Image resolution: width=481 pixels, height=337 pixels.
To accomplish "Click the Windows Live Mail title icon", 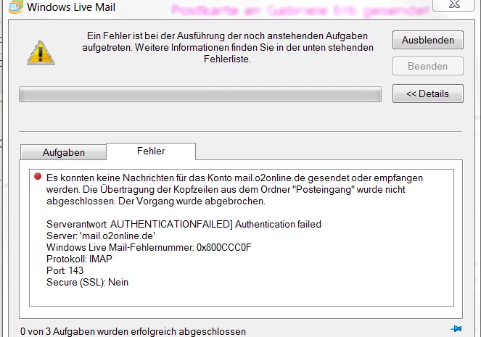I will [16, 7].
